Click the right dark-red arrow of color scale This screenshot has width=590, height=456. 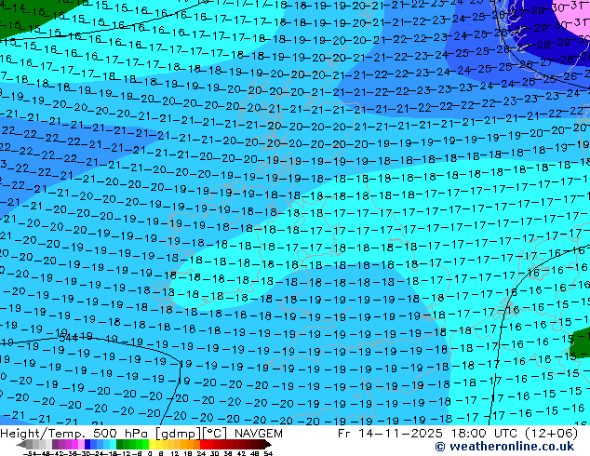point(267,444)
